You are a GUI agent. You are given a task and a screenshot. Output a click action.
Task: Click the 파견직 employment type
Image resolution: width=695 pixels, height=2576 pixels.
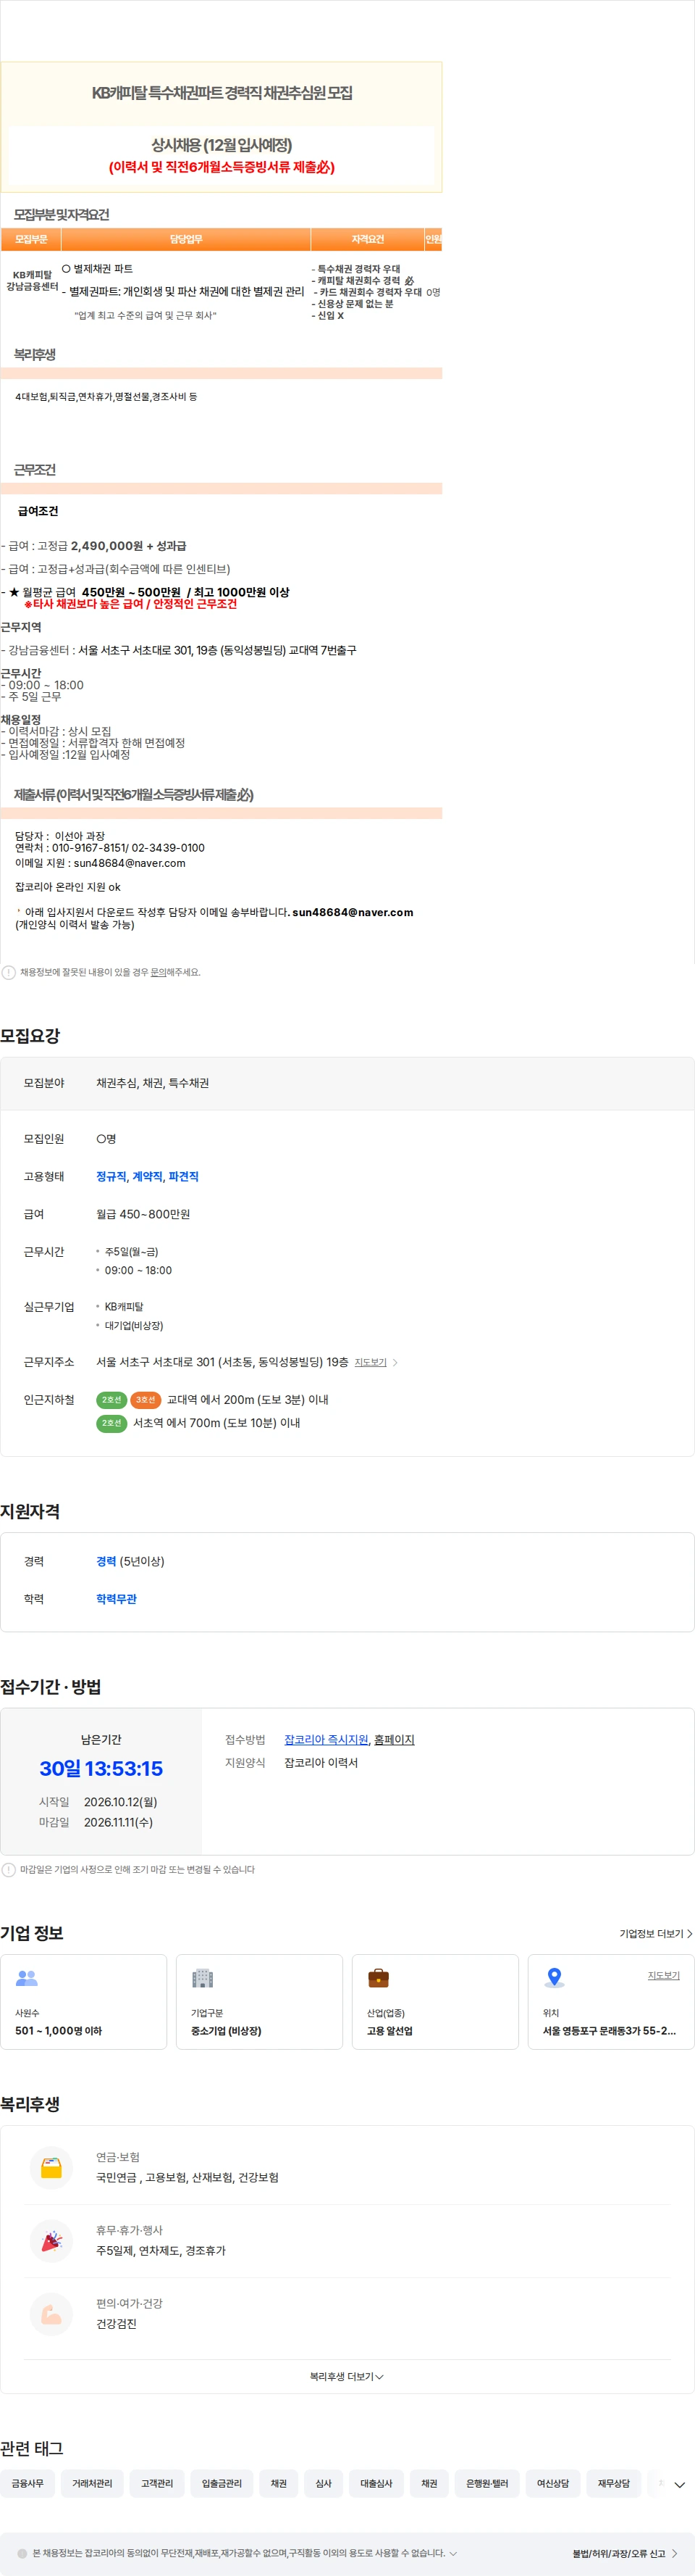pos(184,1176)
